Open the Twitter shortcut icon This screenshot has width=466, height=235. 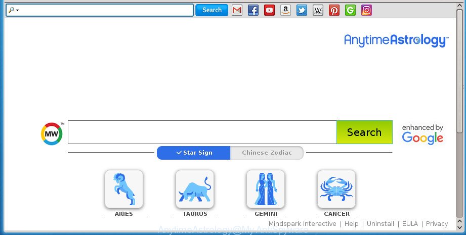[x=302, y=10]
